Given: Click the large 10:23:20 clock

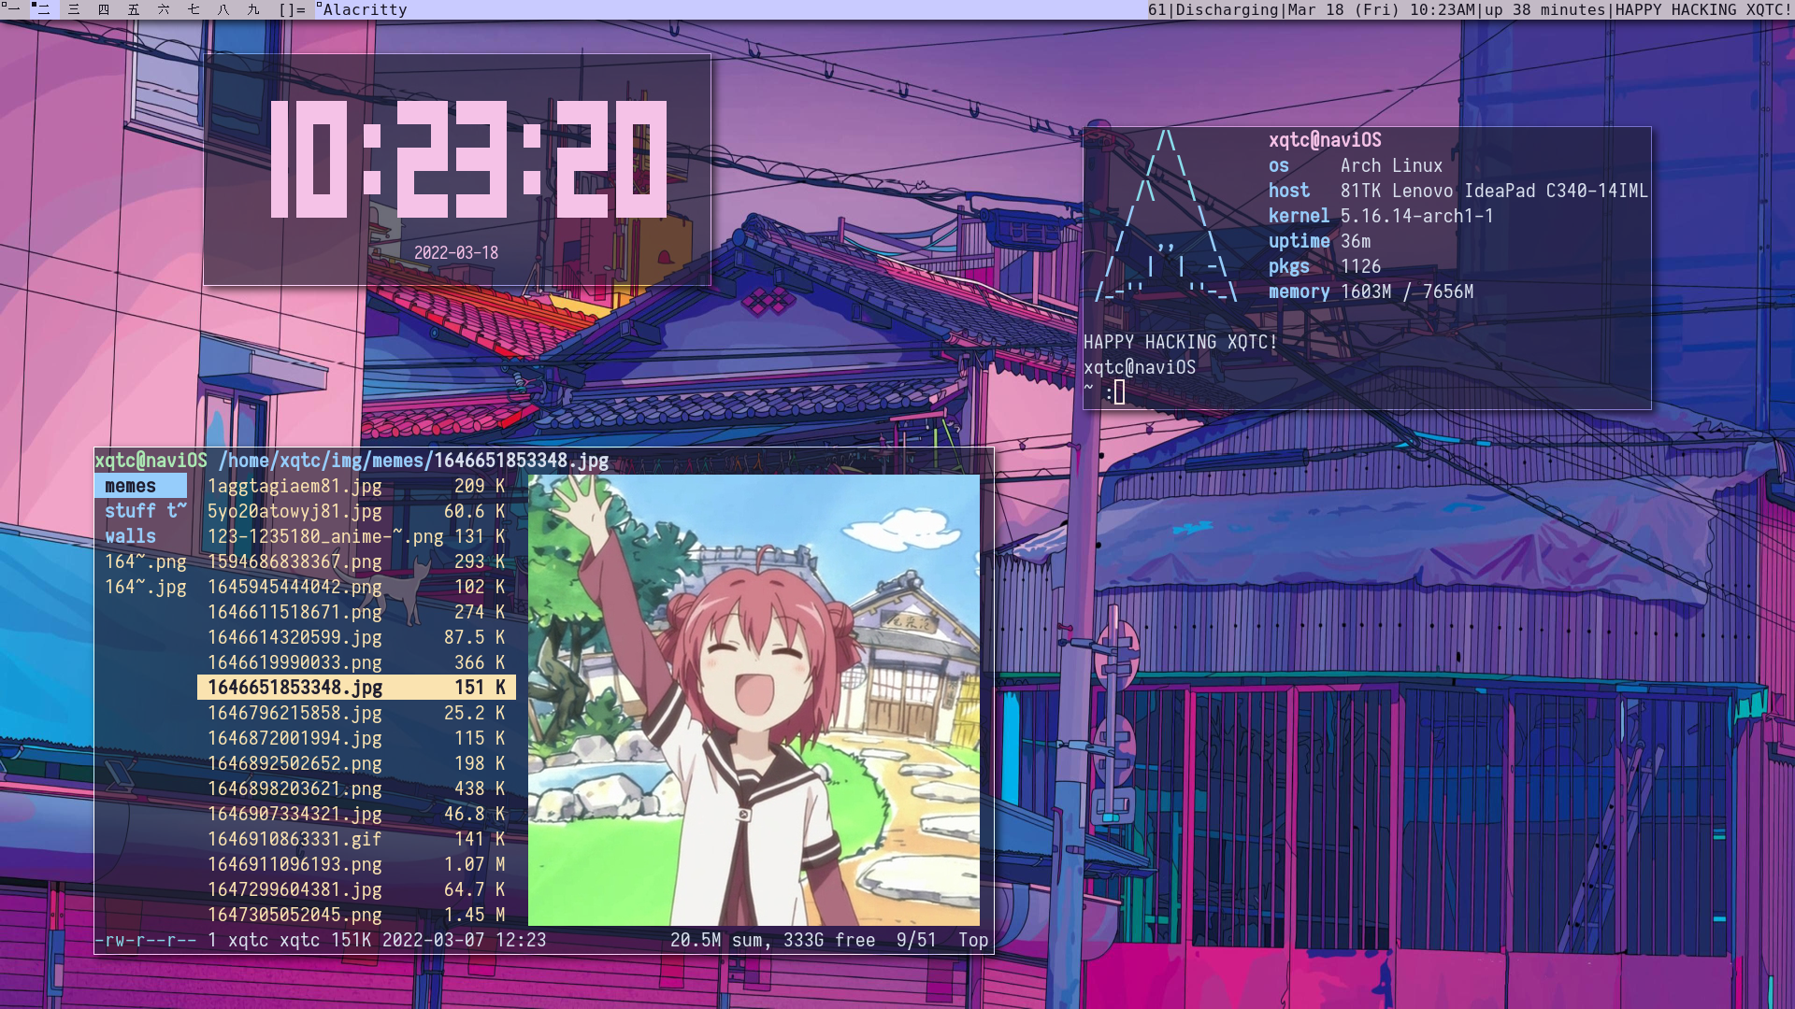Looking at the screenshot, I should (468, 159).
